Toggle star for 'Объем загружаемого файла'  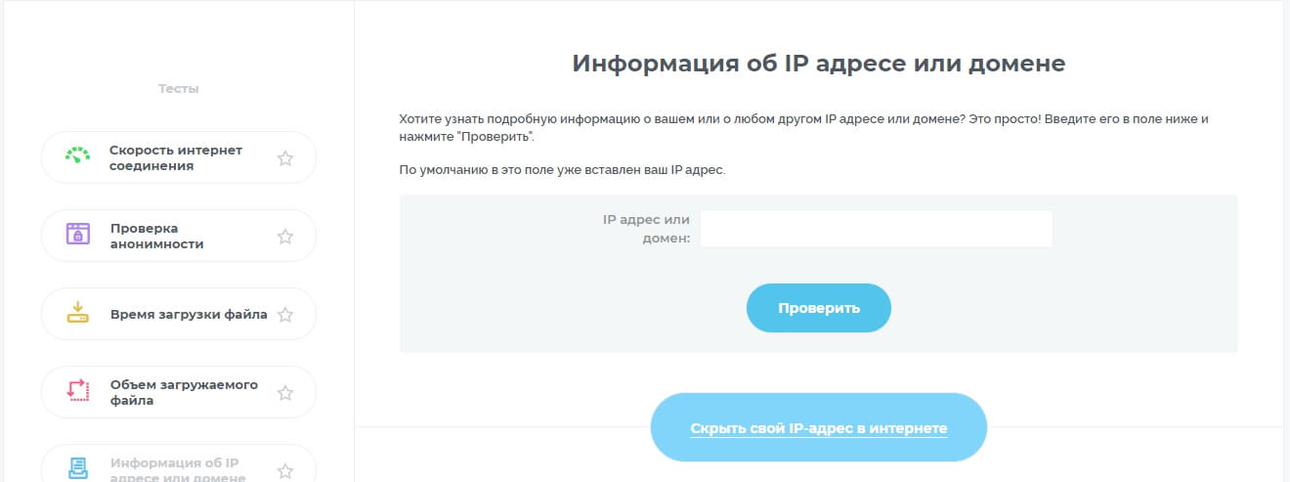coord(285,393)
